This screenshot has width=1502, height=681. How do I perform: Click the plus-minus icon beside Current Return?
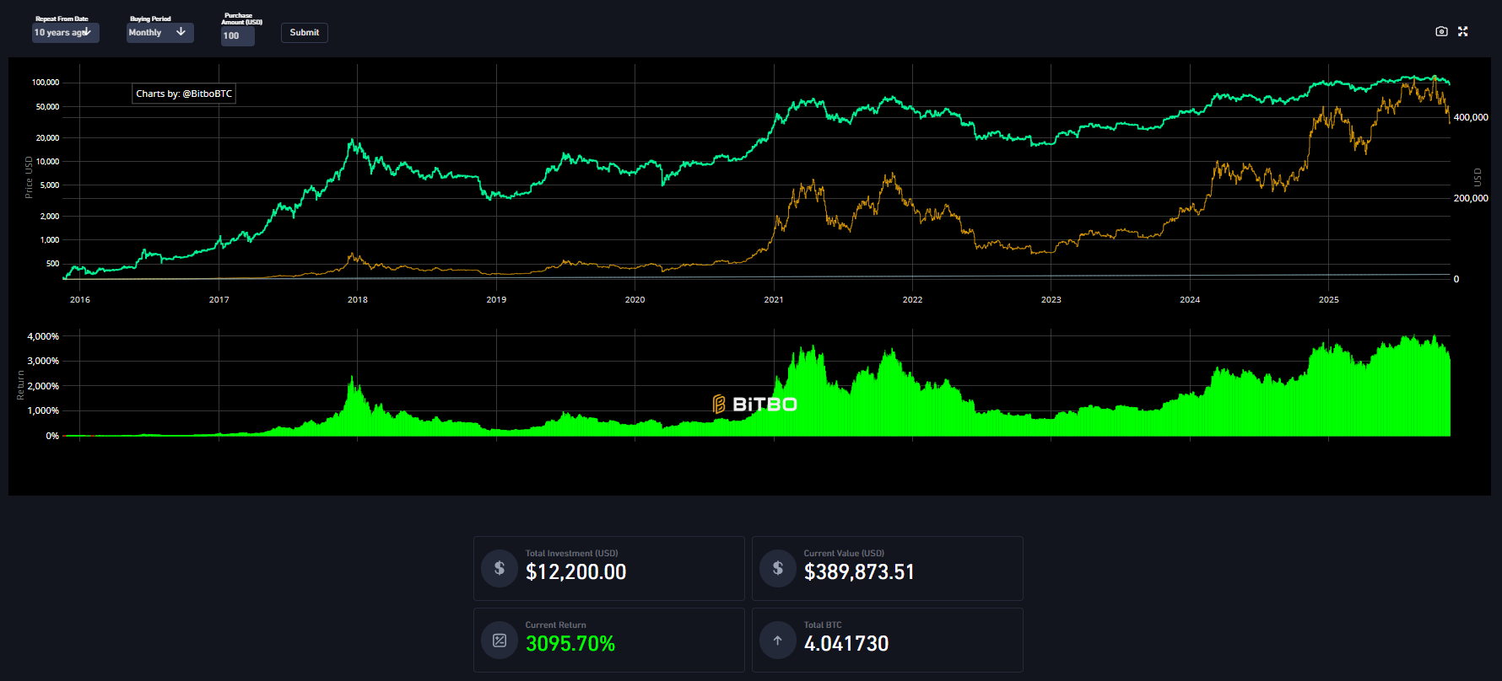[500, 641]
